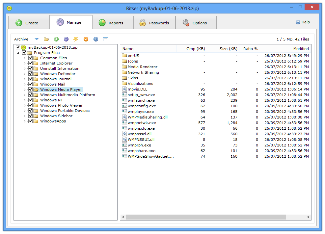Expand the Windows Sidebar tree node
The image size is (325, 234).
pos(24,116)
